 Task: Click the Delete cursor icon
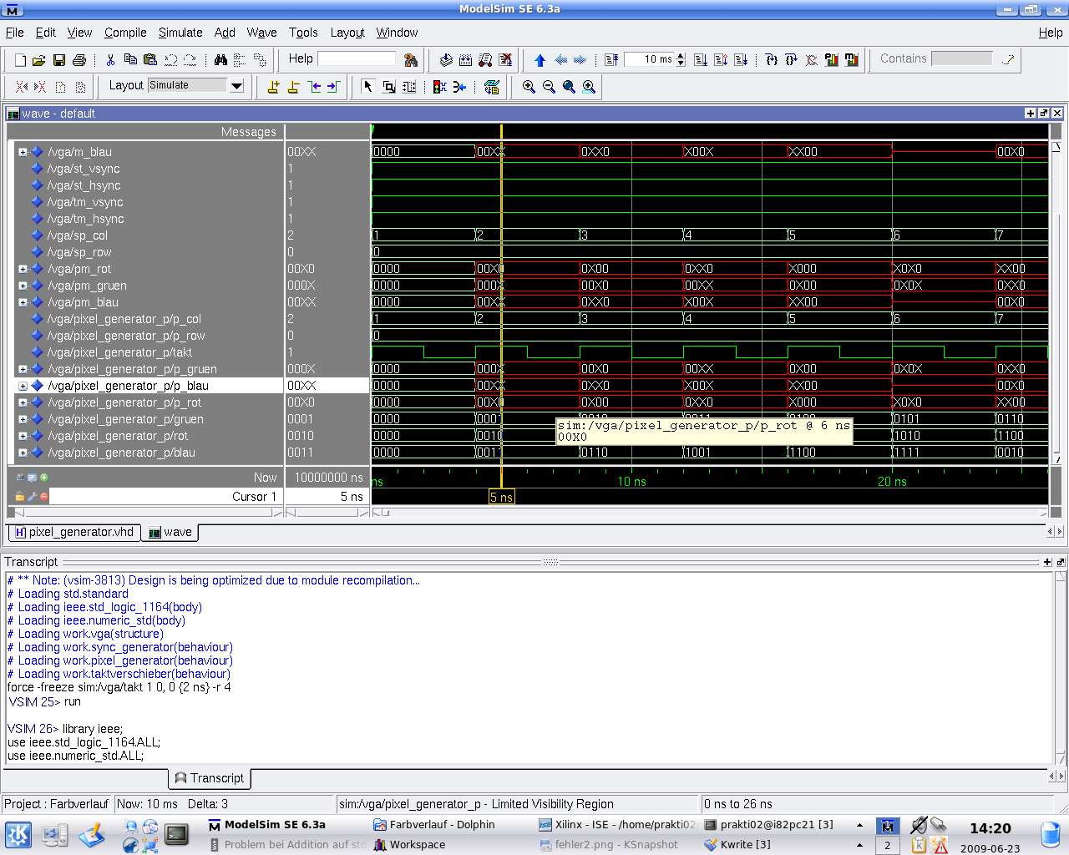(293, 87)
